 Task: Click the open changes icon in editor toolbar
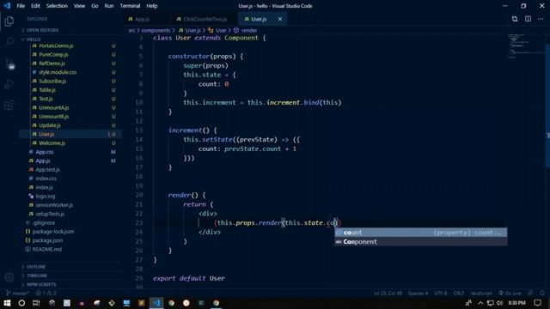tap(515, 19)
